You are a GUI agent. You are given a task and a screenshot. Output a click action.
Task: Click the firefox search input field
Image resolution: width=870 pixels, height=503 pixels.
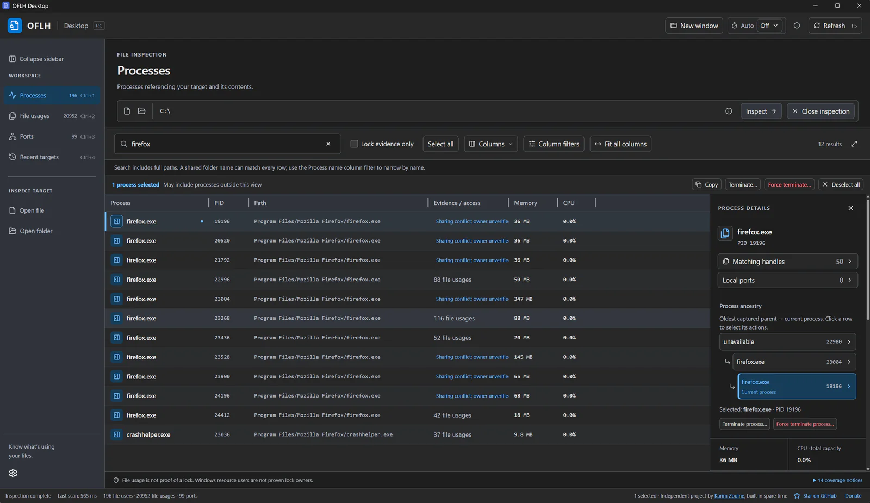point(227,144)
